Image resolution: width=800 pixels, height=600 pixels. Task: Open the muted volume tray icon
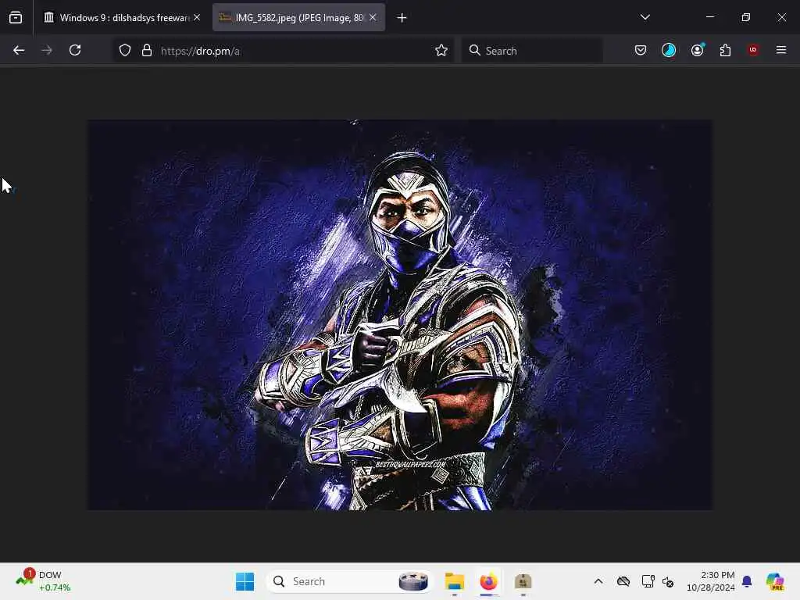pos(669,581)
